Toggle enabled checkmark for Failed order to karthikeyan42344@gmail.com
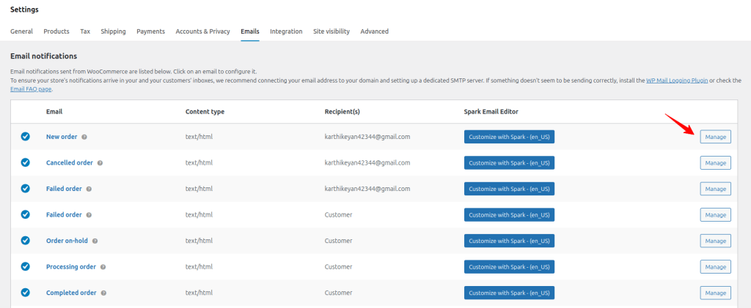The width and height of the screenshot is (751, 308). [26, 189]
